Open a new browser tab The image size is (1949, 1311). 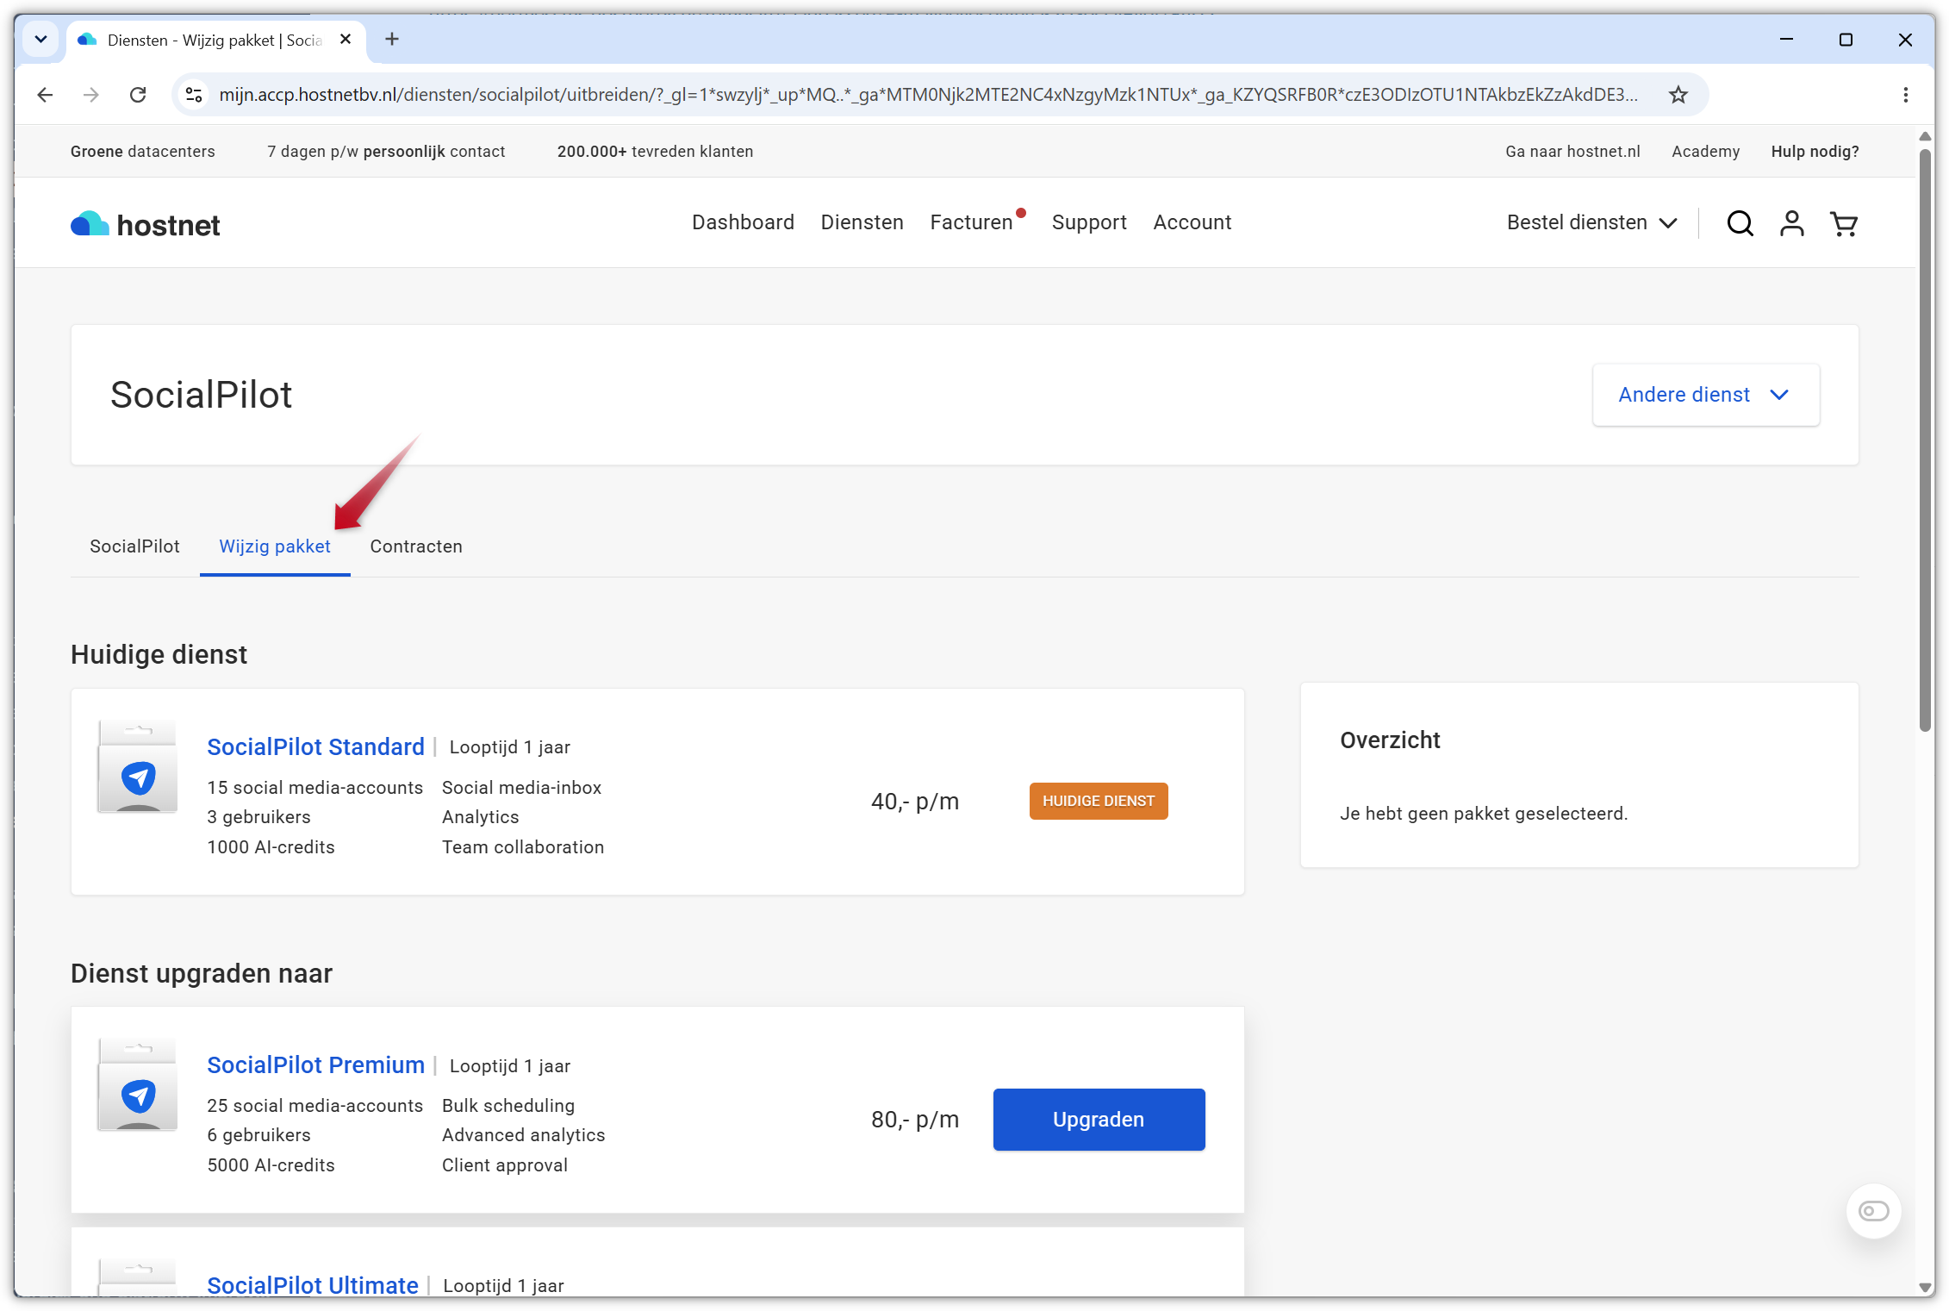[392, 40]
